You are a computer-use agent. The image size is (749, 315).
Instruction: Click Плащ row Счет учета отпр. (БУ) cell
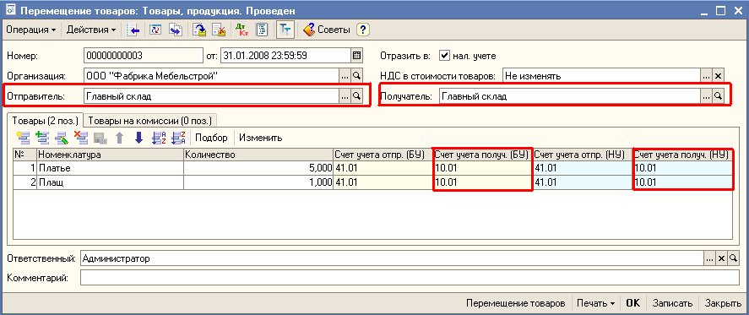(x=383, y=182)
